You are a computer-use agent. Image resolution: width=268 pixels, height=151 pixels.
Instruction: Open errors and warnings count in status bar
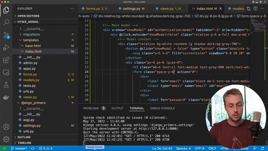click(46, 148)
